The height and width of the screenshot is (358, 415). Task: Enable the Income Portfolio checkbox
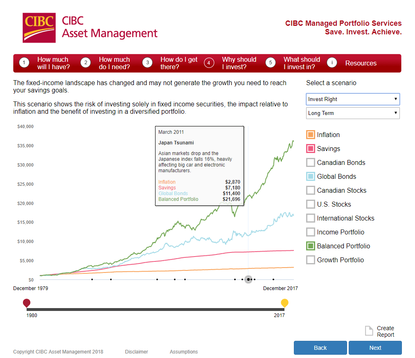311,232
